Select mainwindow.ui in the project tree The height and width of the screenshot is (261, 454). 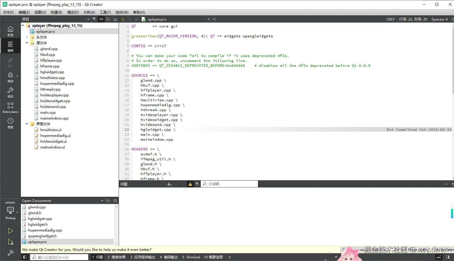[x=53, y=147]
